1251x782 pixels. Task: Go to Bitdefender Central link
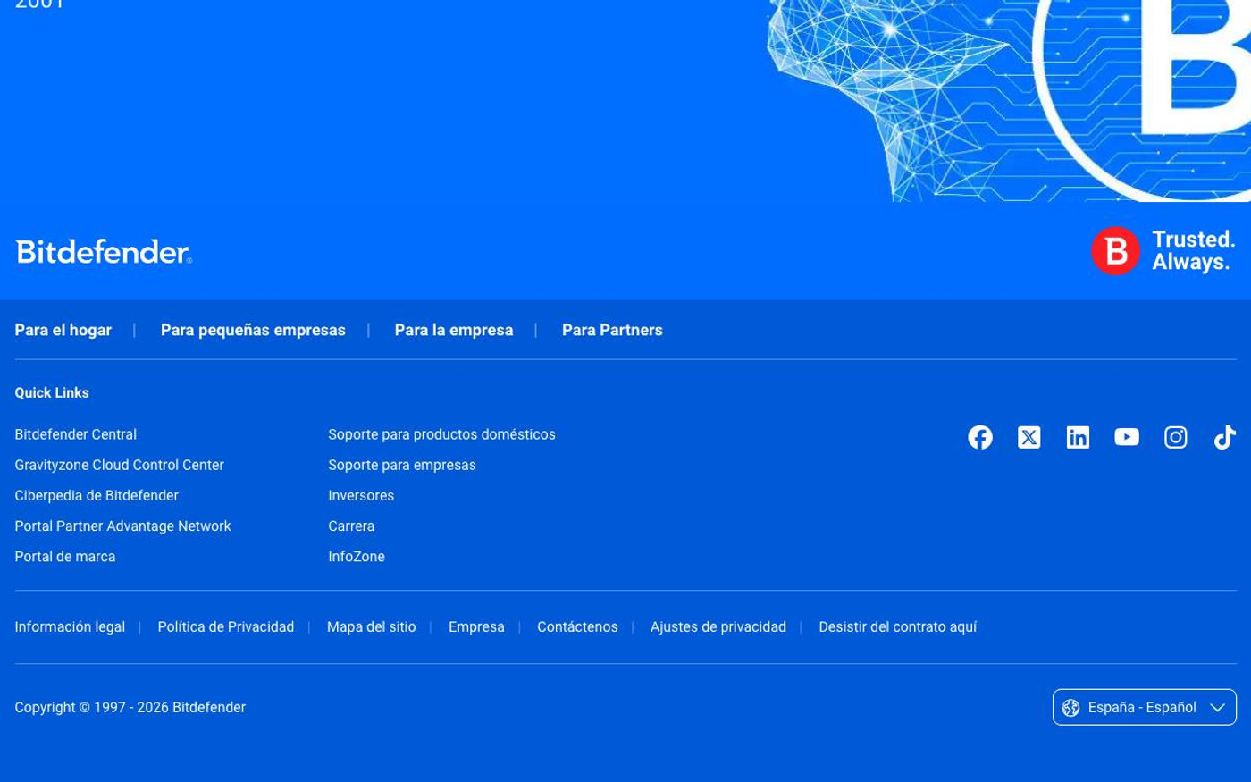pos(76,434)
